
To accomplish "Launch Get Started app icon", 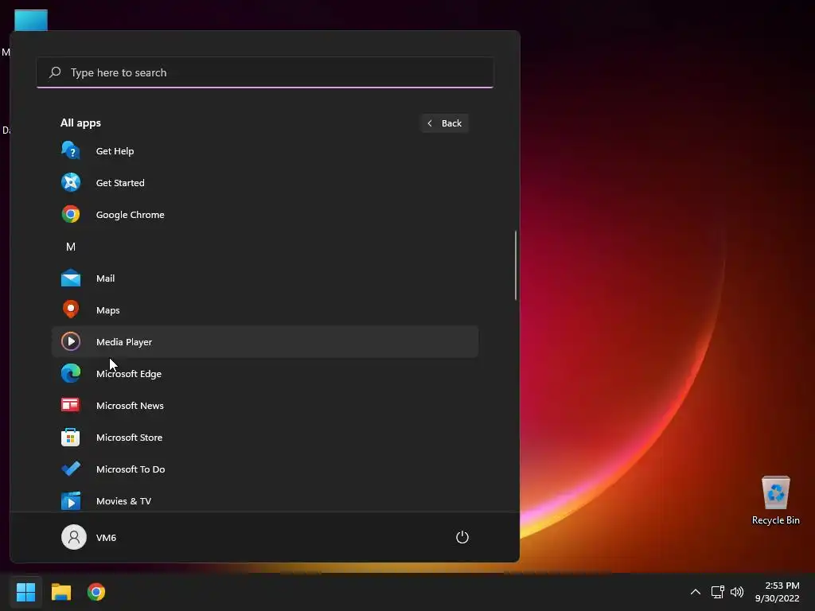I will coord(71,182).
